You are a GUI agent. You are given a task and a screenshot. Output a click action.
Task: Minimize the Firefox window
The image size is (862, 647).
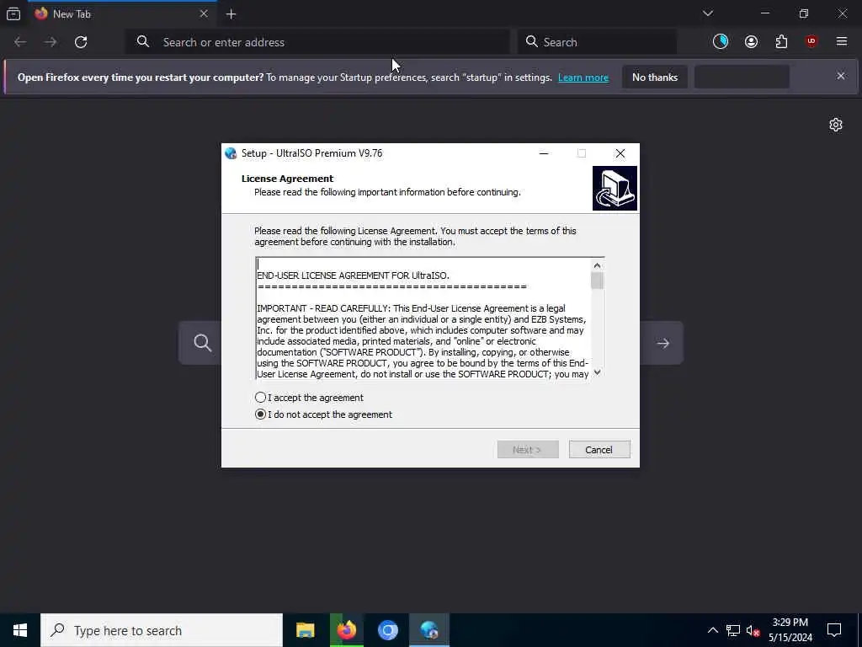[764, 13]
